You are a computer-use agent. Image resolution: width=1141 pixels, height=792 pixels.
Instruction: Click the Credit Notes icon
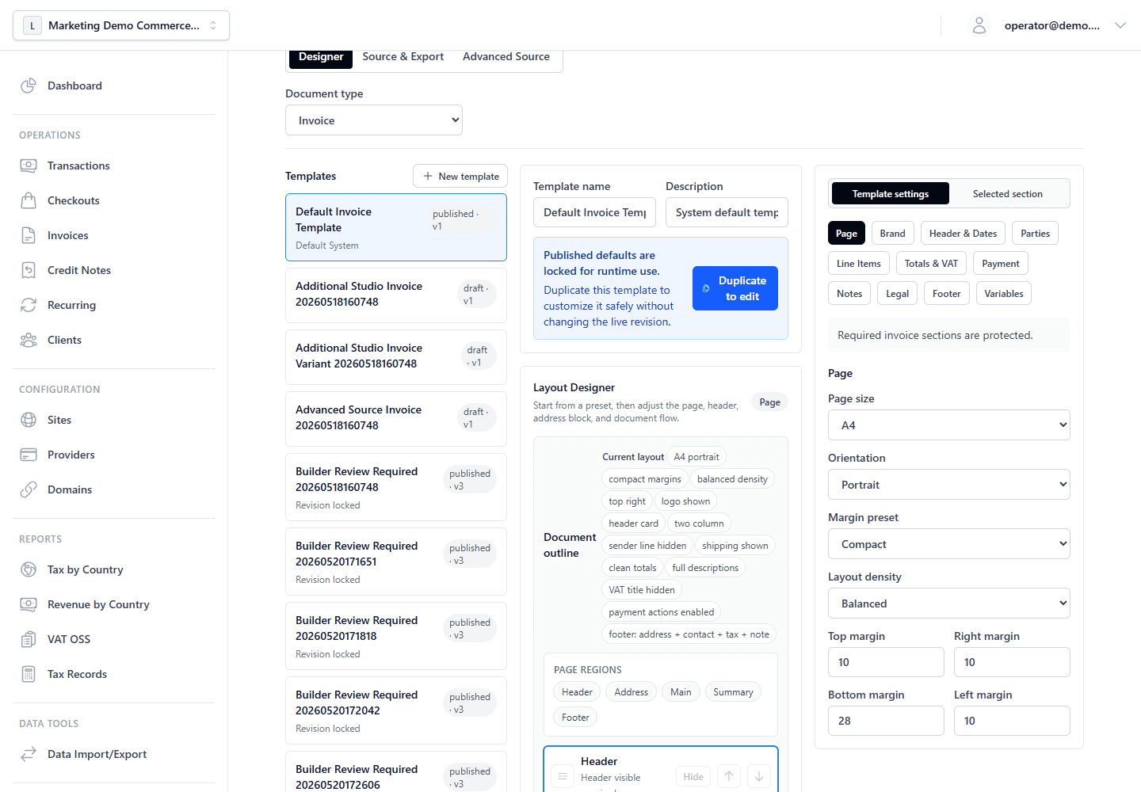pos(29,270)
